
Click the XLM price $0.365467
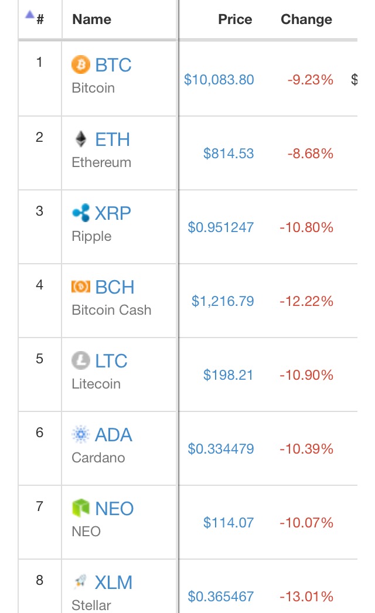221,597
